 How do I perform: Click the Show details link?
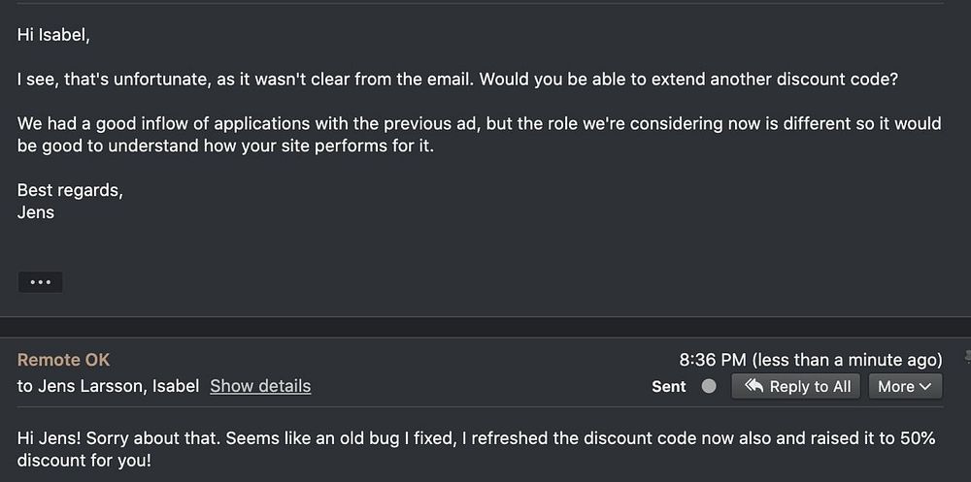click(x=260, y=386)
